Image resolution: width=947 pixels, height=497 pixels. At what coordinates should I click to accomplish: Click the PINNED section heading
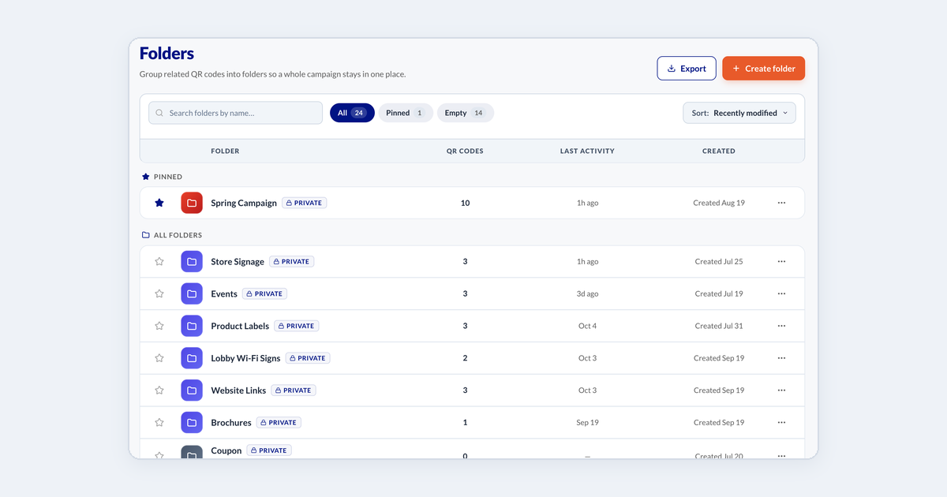coord(168,177)
